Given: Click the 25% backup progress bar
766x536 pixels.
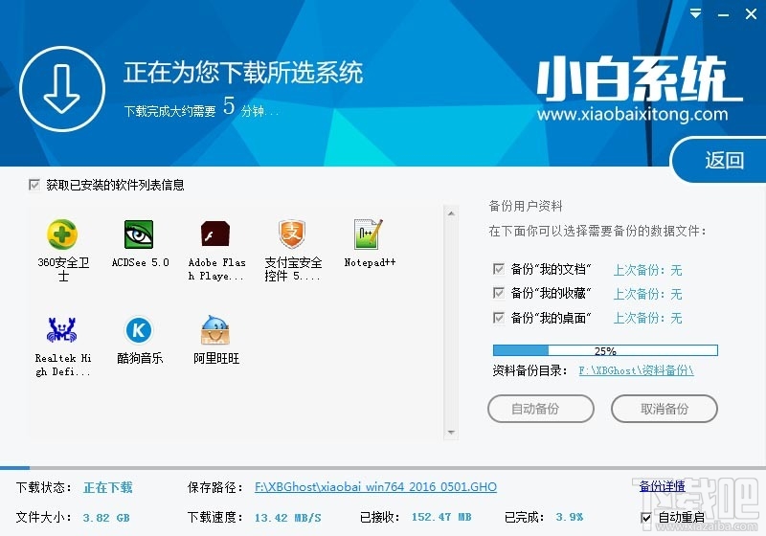Looking at the screenshot, I should (x=605, y=350).
